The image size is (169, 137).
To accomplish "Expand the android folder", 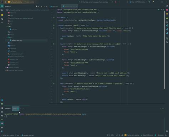I will pos(7,18).
